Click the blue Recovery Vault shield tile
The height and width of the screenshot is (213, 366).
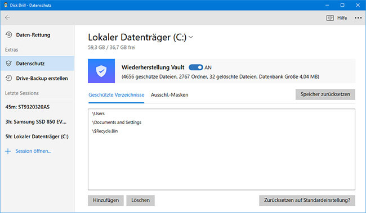(101, 71)
